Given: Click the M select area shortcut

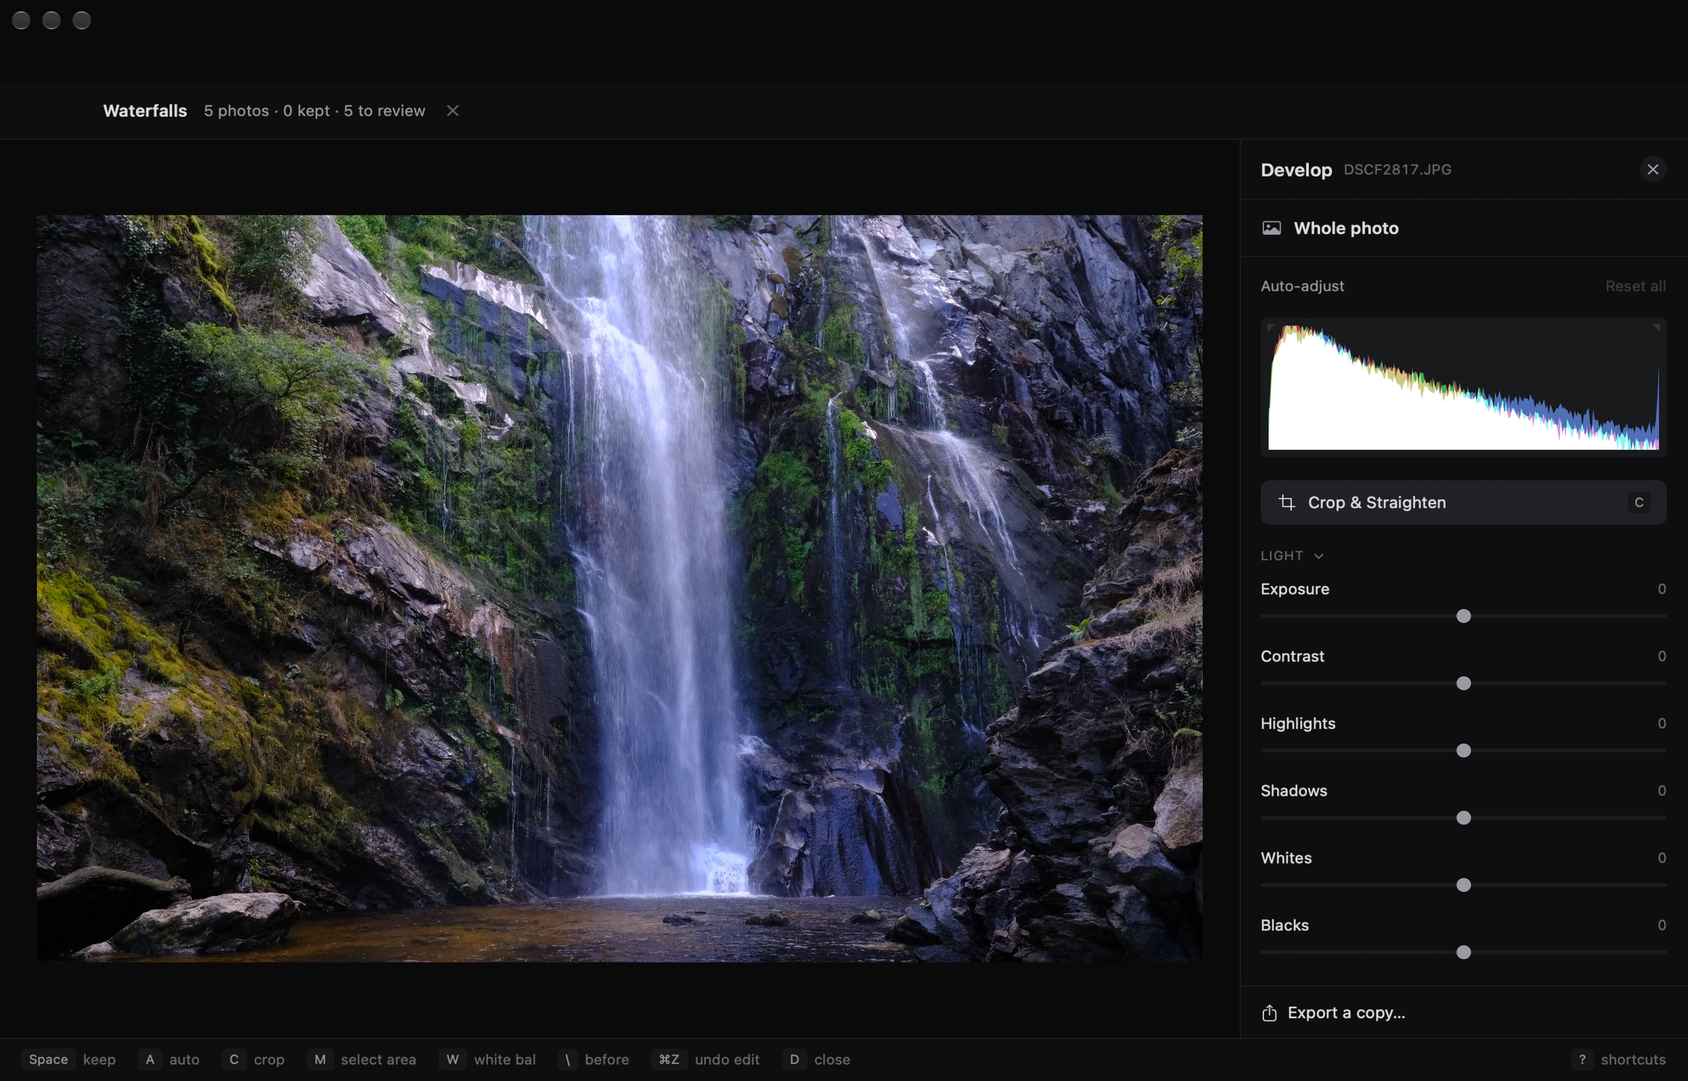Looking at the screenshot, I should pos(361,1059).
